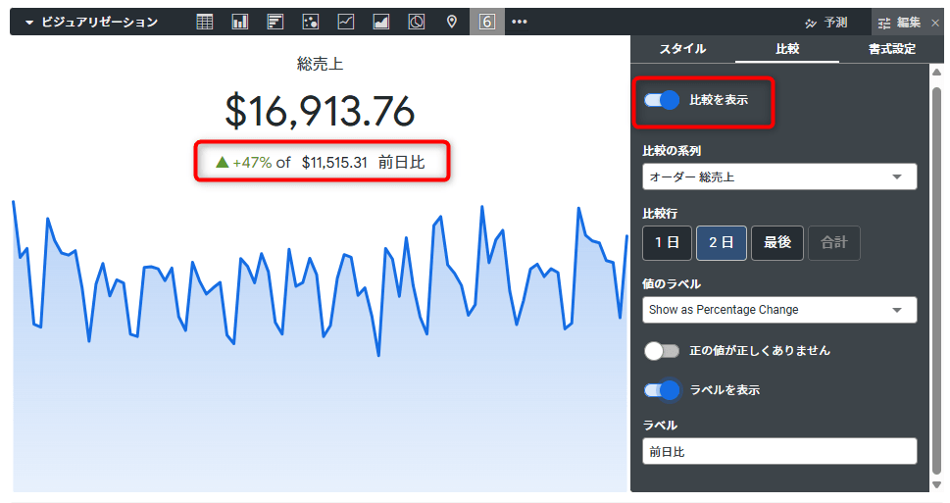Select the 合計 comparison row button
The width and height of the screenshot is (950, 503).
[833, 243]
